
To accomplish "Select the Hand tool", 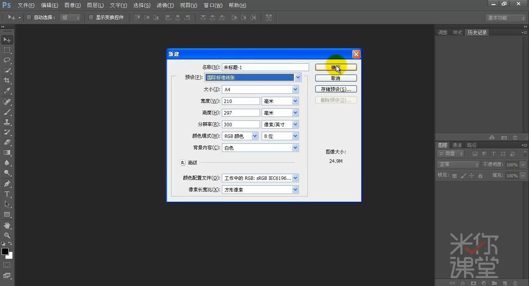I will click(x=7, y=225).
